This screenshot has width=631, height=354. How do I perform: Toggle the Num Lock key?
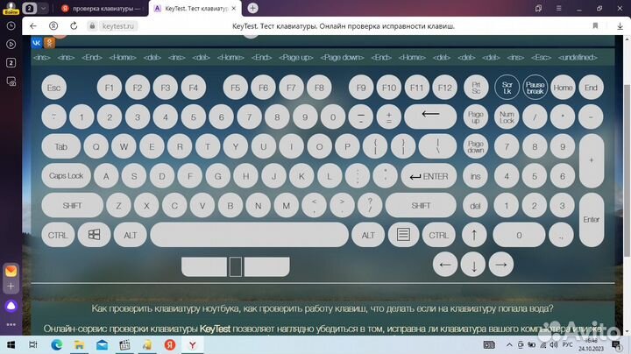click(x=507, y=117)
